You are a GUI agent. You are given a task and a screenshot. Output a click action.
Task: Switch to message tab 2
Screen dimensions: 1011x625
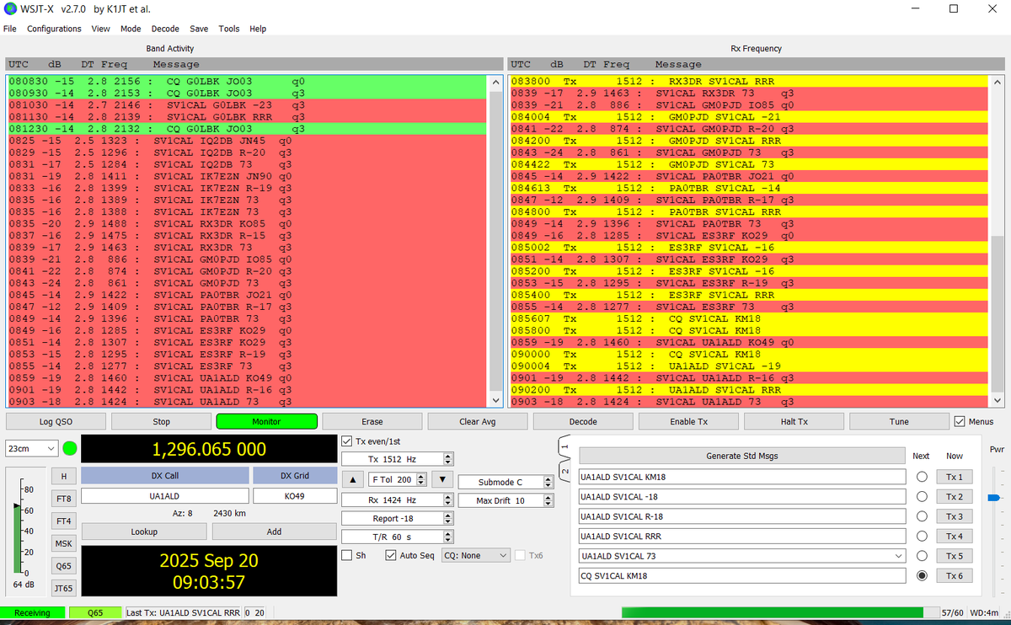click(564, 472)
